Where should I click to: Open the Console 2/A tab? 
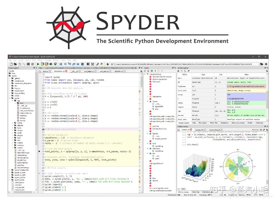point(198,130)
